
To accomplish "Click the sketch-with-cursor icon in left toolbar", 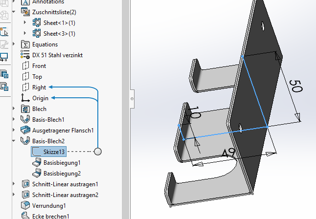I will click(4, 32).
